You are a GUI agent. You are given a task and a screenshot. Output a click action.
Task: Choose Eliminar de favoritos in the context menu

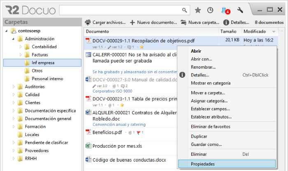coord(210,127)
